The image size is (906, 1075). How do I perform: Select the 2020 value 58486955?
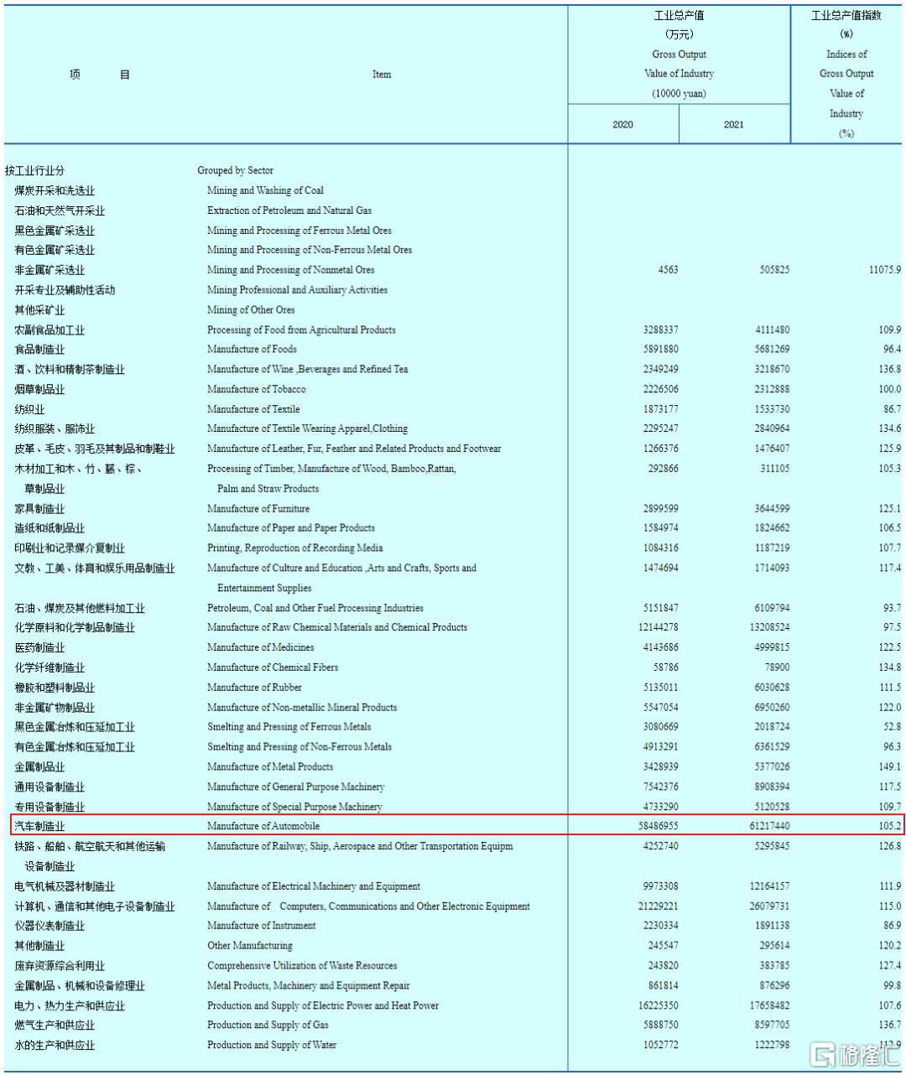click(x=659, y=826)
